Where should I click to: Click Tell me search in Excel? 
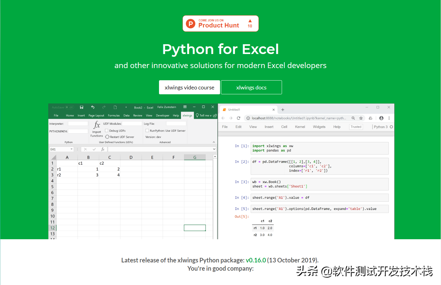point(204,115)
